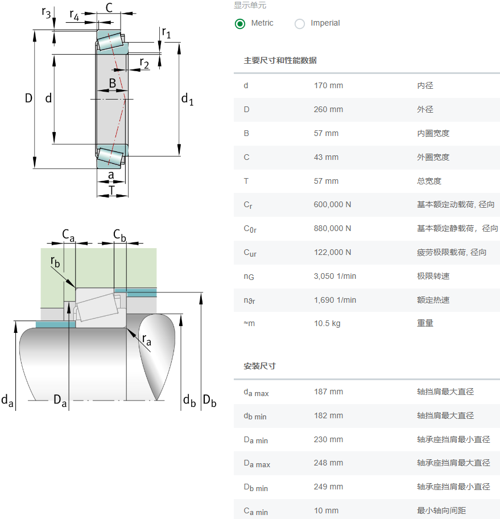Viewport: 500px width, 519px height.
Task: Click the '248 mm' Da max value
Action: click(328, 463)
